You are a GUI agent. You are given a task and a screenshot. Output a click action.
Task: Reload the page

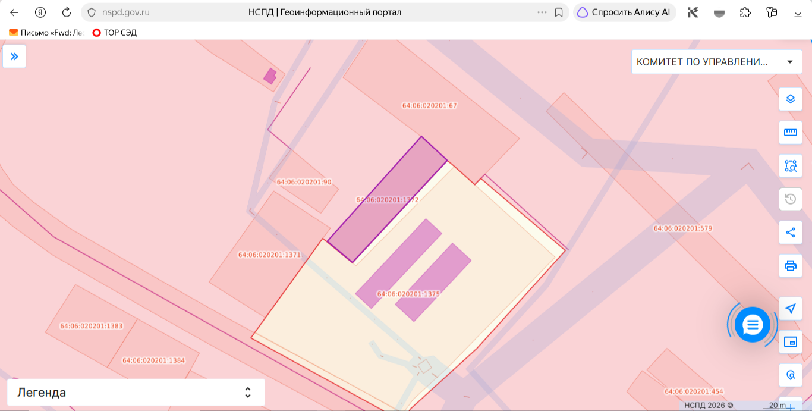pyautogui.click(x=67, y=12)
